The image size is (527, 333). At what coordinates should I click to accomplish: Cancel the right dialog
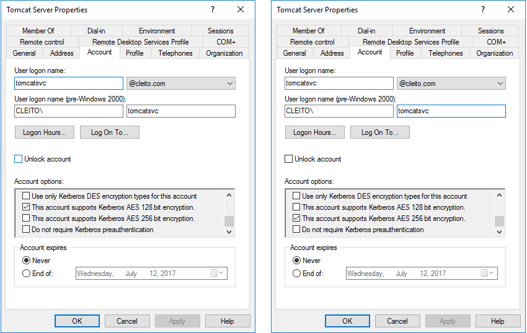(x=397, y=321)
